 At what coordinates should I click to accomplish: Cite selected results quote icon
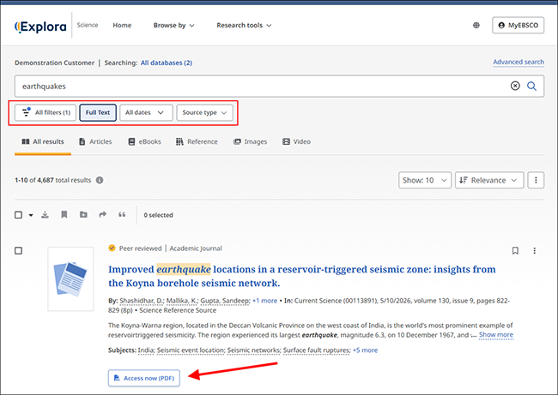[122, 214]
